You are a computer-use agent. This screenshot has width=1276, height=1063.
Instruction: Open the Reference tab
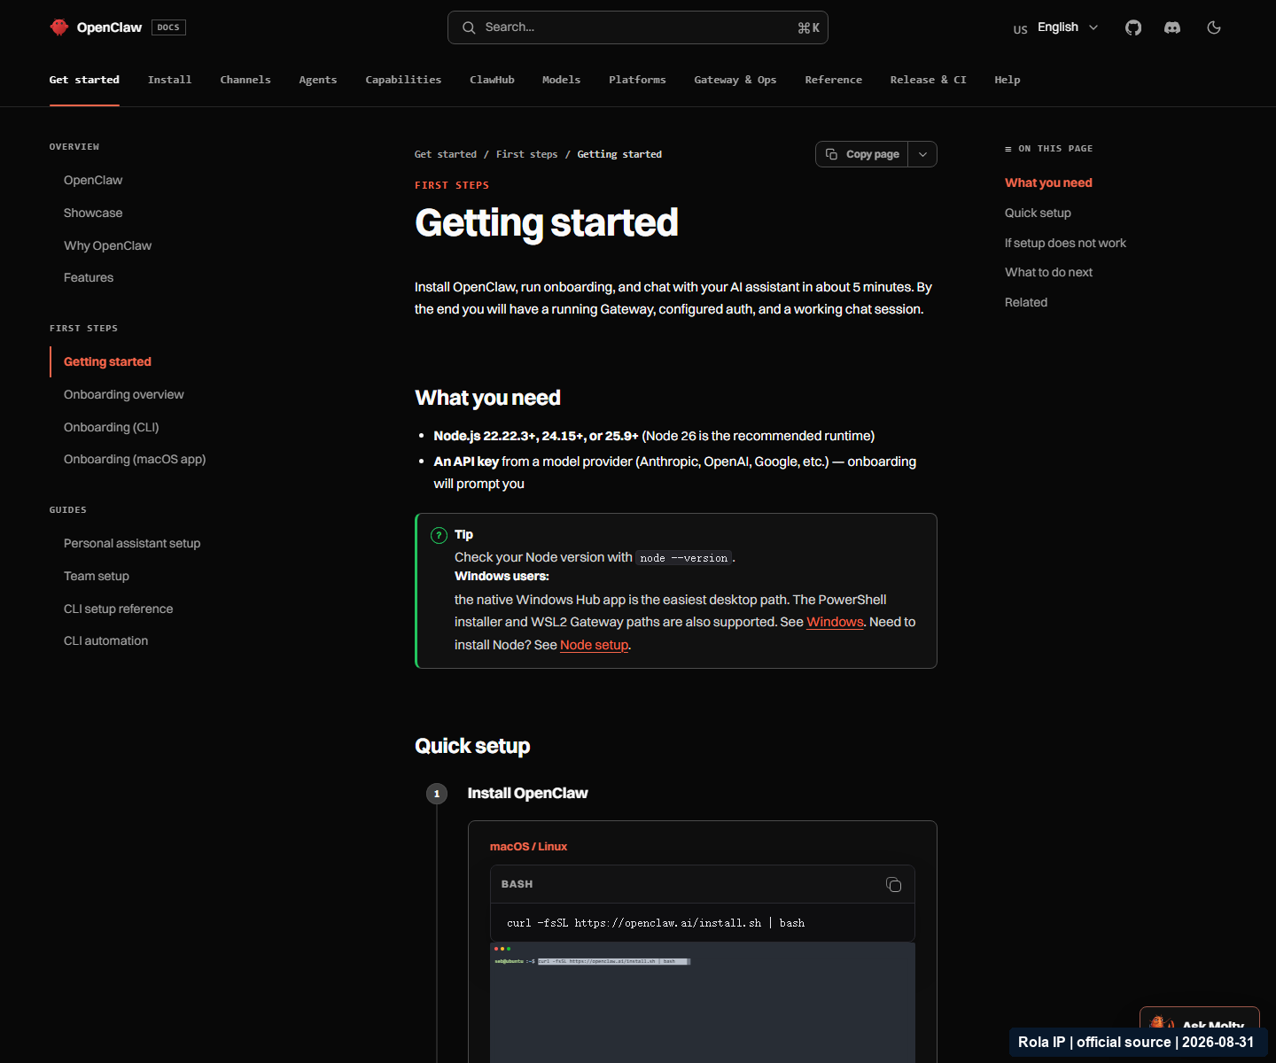pos(833,80)
